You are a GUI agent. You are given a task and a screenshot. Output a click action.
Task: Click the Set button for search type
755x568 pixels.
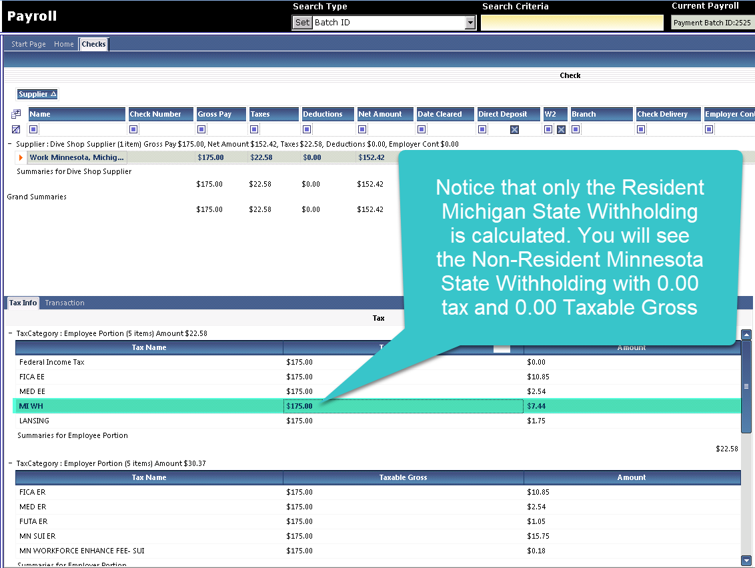(302, 23)
